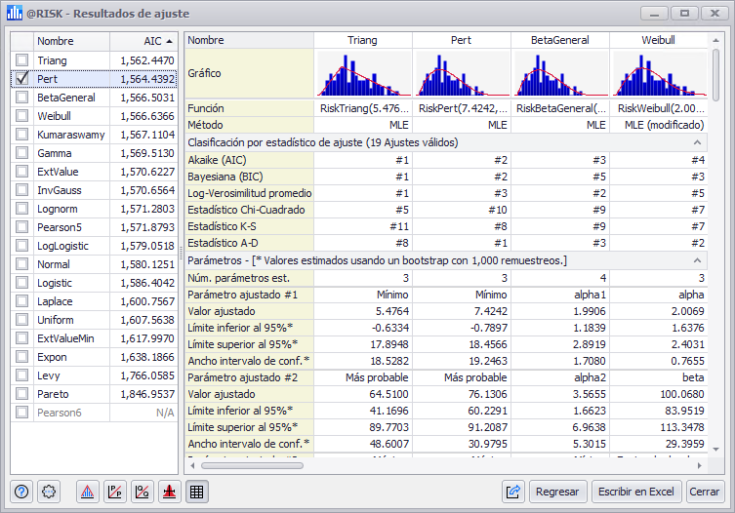This screenshot has width=735, height=513.
Task: Click the Escribir en Excel button
Action: tap(635, 493)
